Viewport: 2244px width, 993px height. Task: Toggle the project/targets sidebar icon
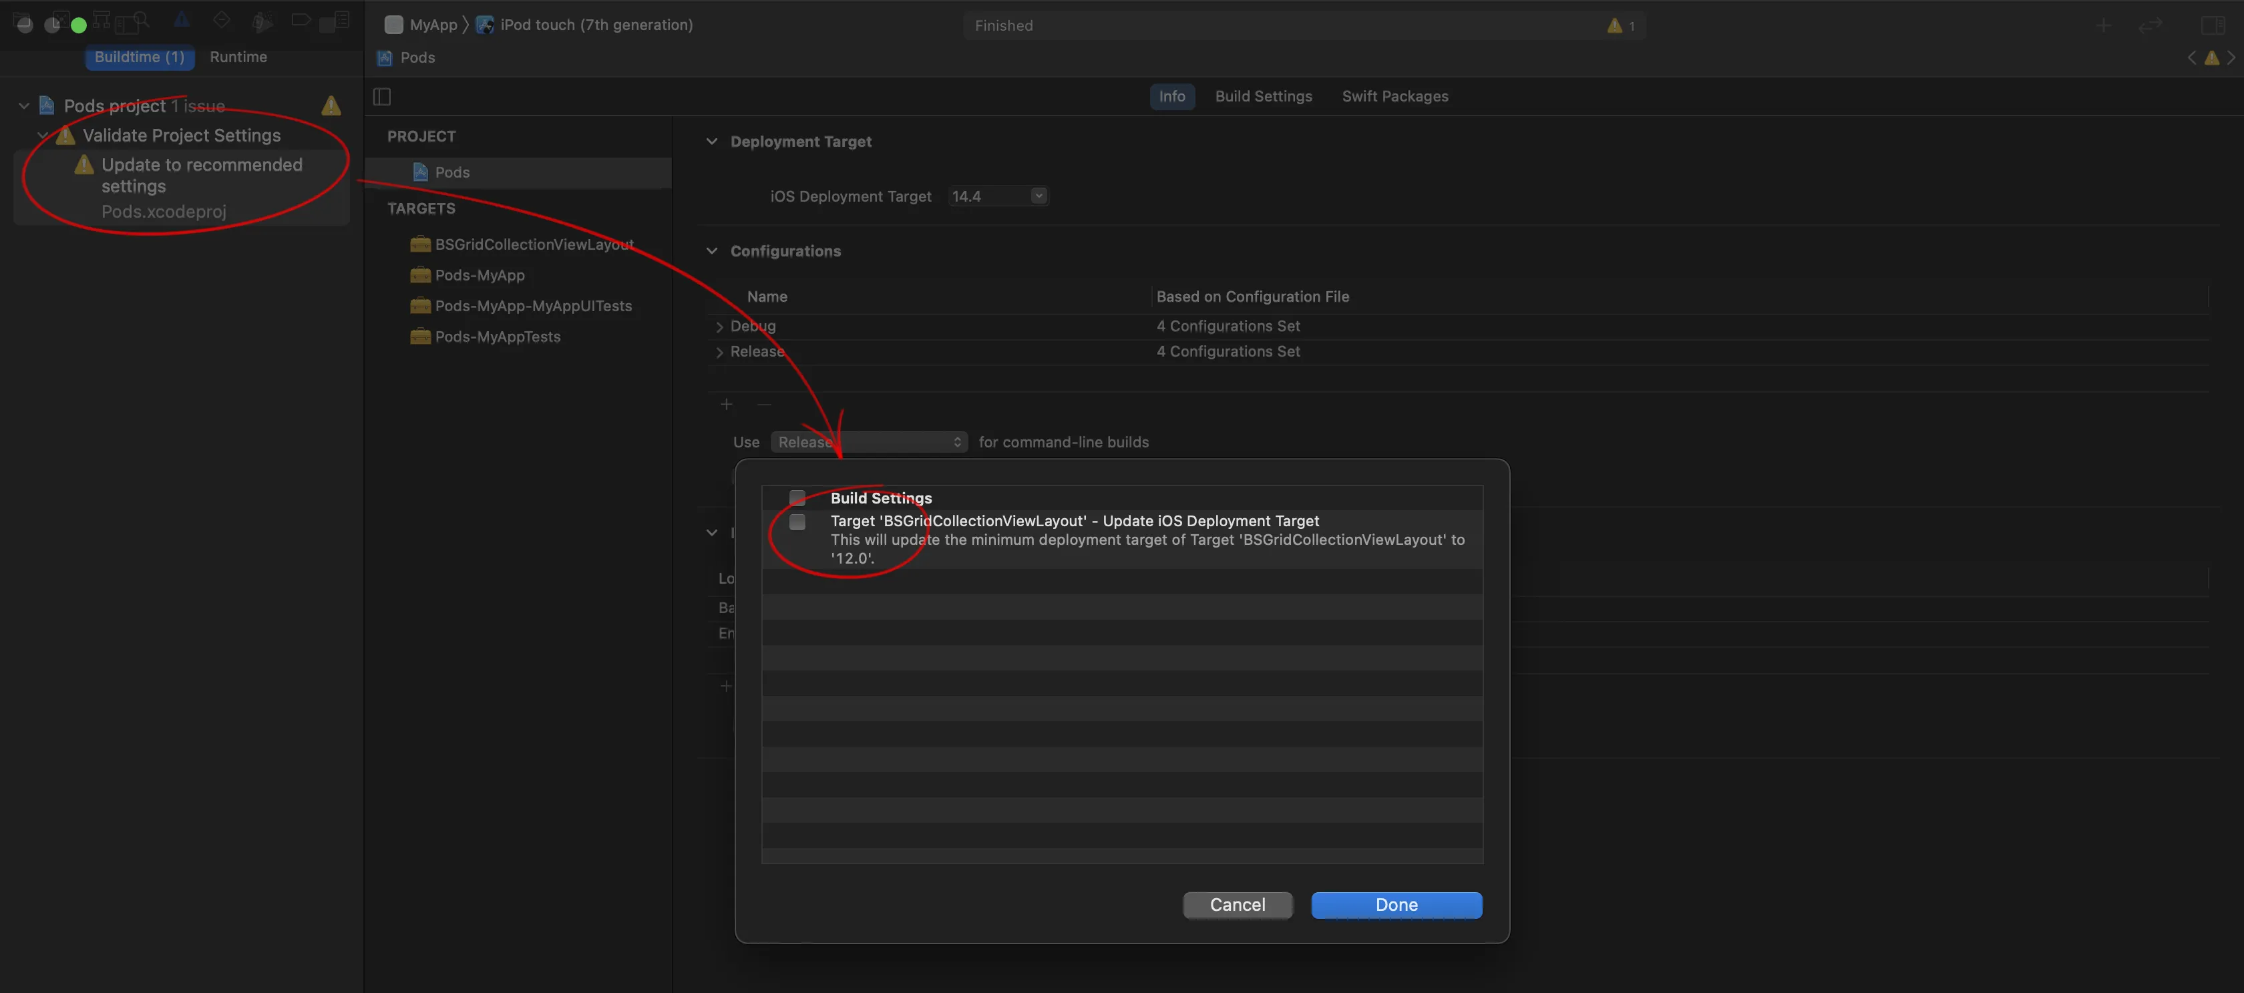381,97
